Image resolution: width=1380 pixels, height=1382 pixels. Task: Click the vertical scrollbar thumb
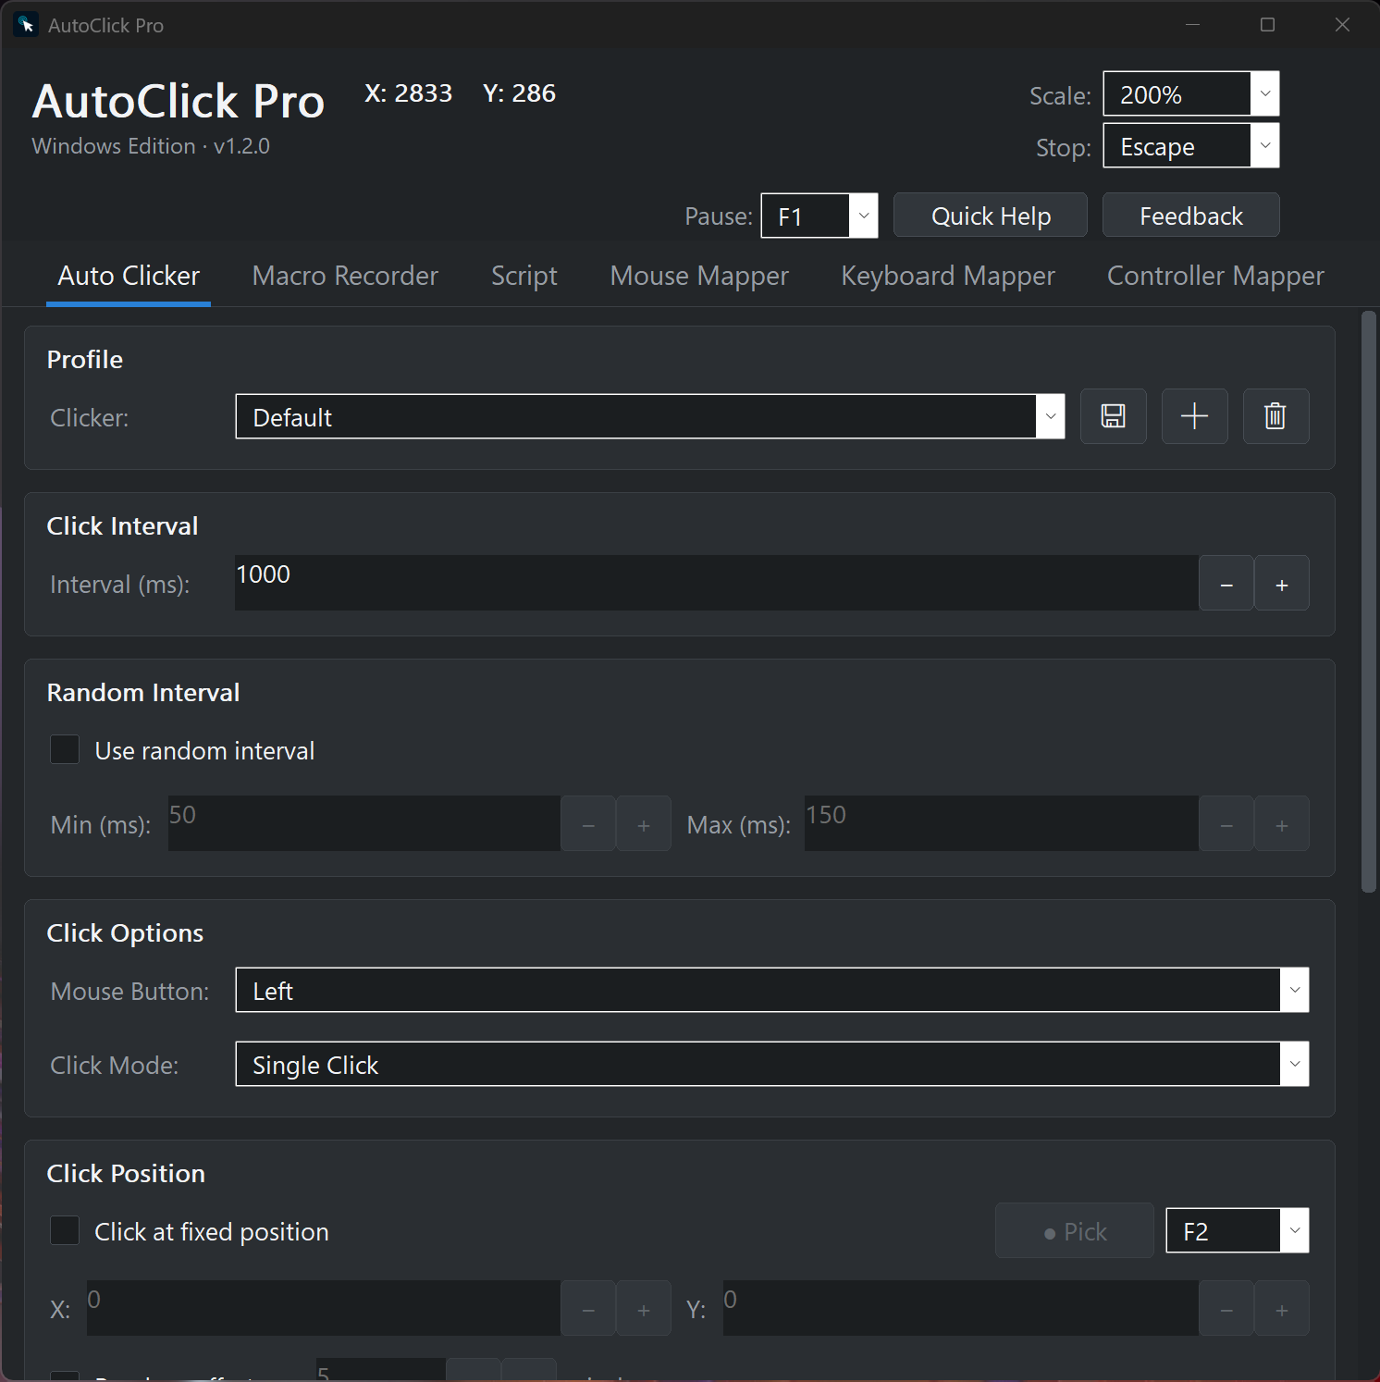pyautogui.click(x=1369, y=602)
